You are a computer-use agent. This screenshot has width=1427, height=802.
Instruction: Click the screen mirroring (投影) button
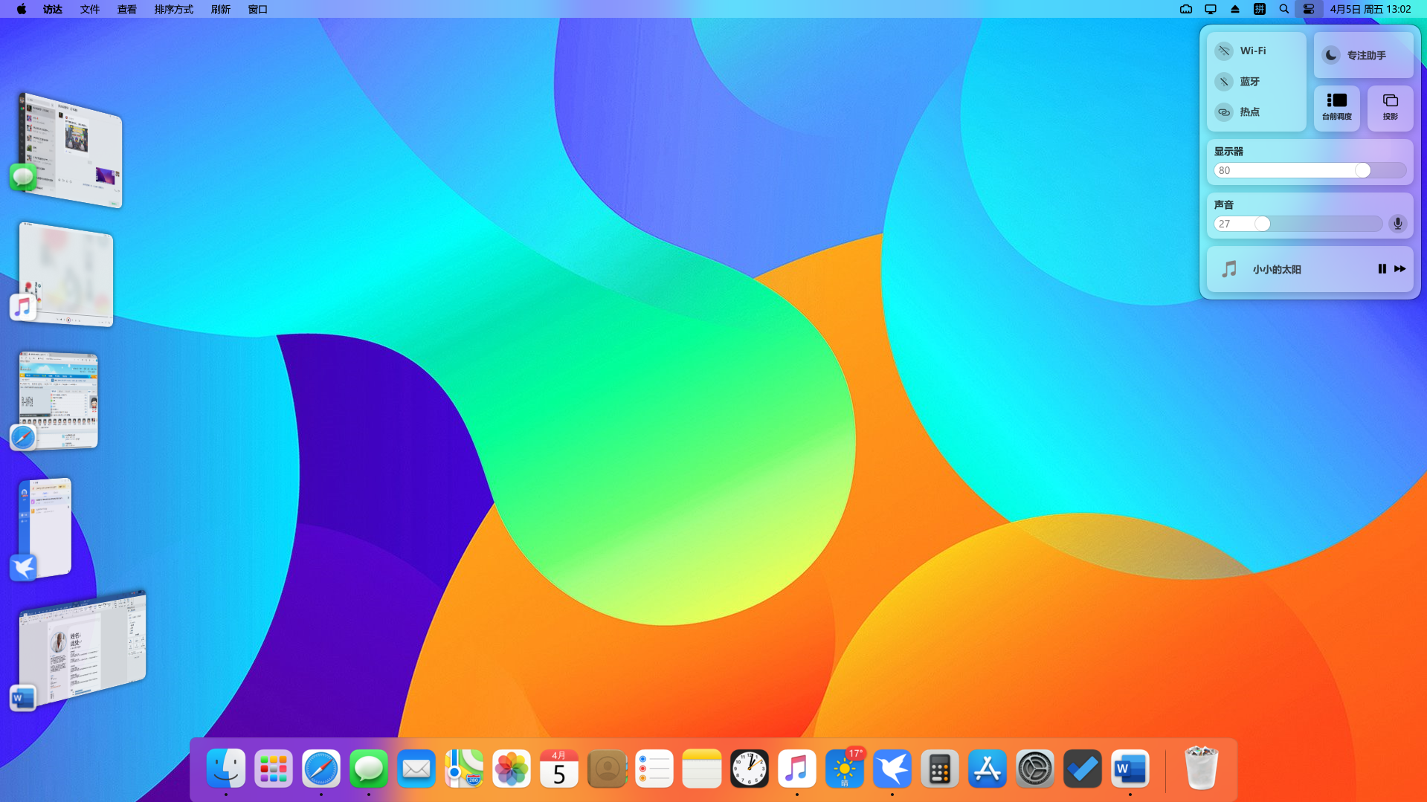(1390, 107)
